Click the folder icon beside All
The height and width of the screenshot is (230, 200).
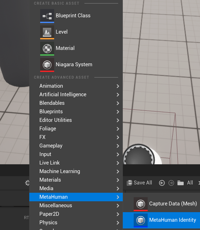[x=181, y=183]
